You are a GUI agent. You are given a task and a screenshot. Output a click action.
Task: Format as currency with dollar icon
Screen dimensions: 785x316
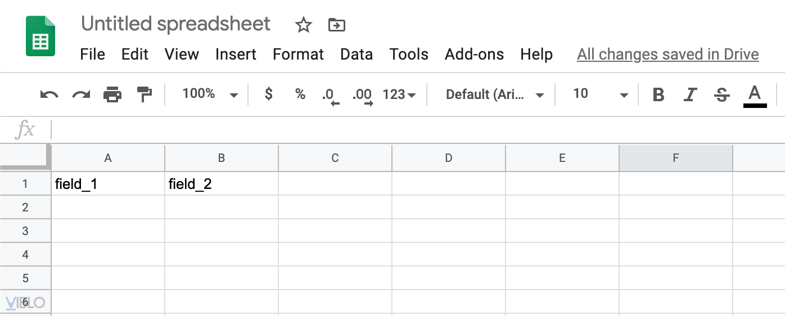[x=269, y=94]
